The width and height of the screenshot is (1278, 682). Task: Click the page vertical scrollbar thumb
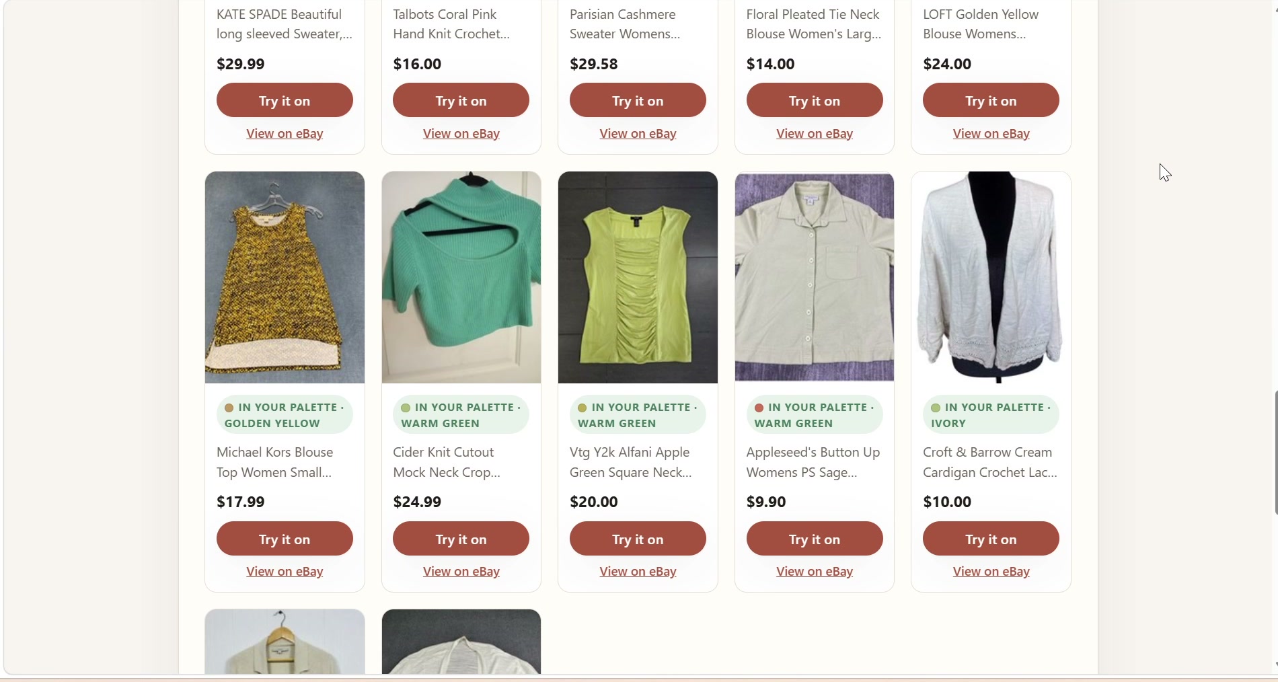[x=1275, y=452]
